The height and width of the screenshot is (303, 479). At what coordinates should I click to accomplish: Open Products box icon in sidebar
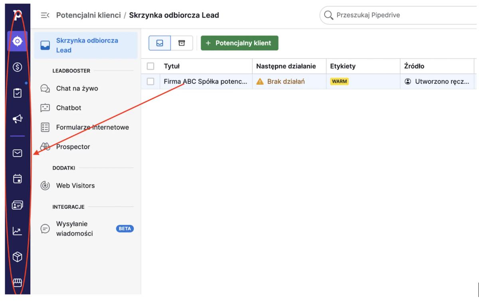17,257
